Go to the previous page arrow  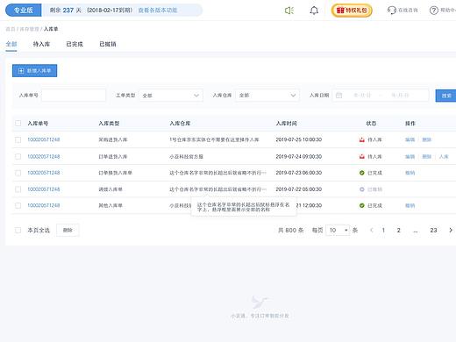point(372,230)
